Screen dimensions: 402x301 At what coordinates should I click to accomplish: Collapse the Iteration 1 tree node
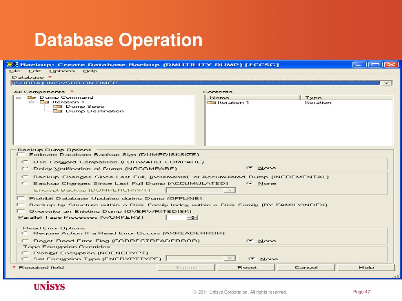coord(31,102)
